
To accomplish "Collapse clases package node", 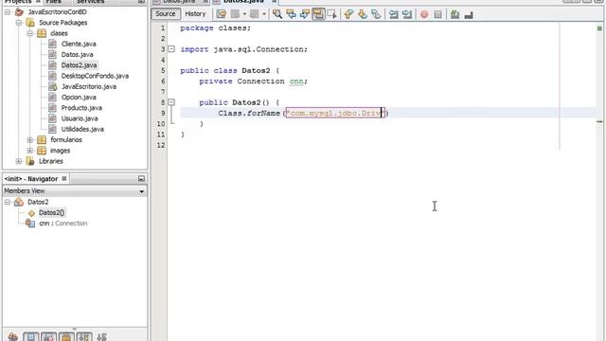I will [x=29, y=33].
